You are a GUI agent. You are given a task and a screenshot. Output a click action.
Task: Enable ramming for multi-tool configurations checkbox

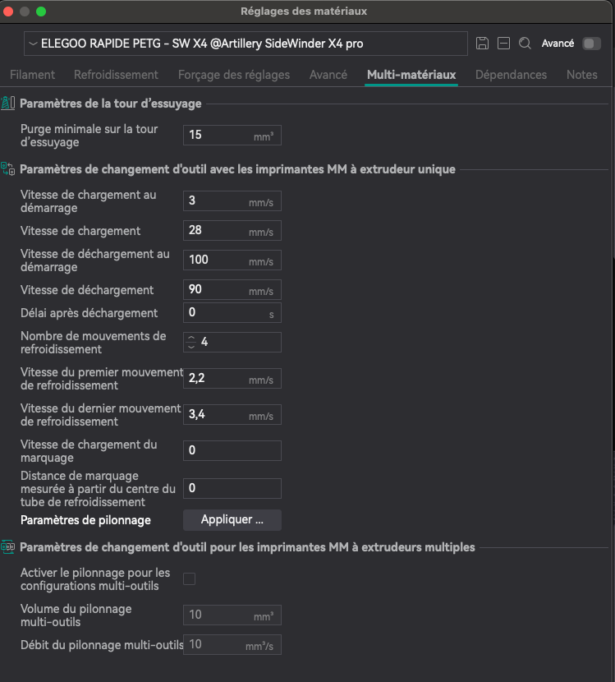coord(190,579)
